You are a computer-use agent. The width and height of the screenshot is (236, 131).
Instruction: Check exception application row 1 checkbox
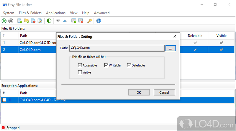pyautogui.click(x=4, y=100)
